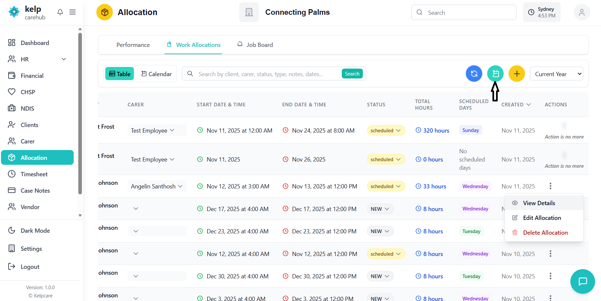Open the notifications bell icon
The width and height of the screenshot is (601, 301).
click(x=60, y=12)
